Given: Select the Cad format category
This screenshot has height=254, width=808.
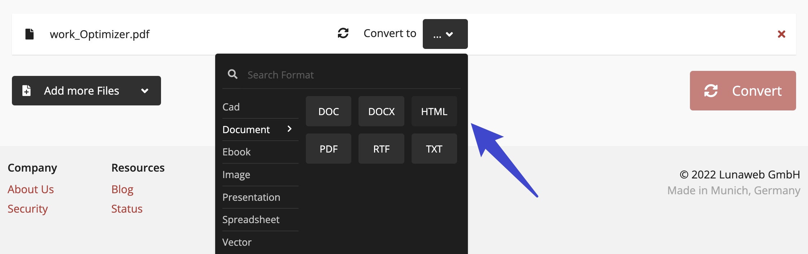Looking at the screenshot, I should coord(231,106).
